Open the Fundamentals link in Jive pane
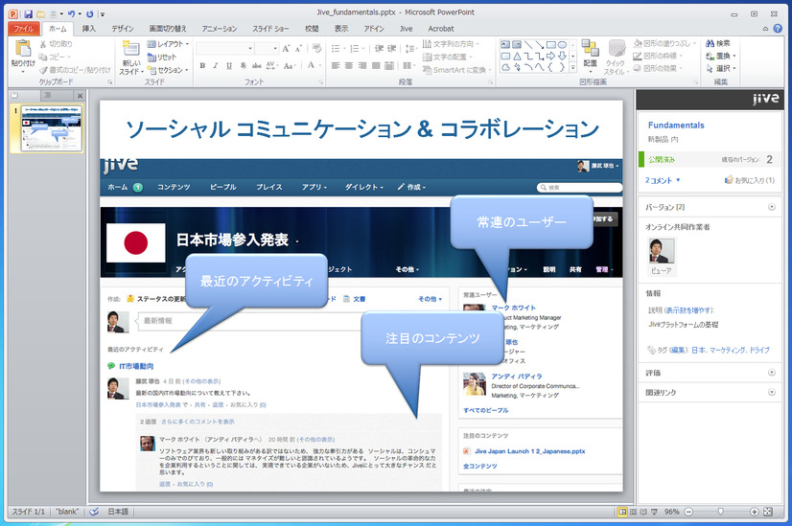This screenshot has height=526, width=792. (x=676, y=126)
